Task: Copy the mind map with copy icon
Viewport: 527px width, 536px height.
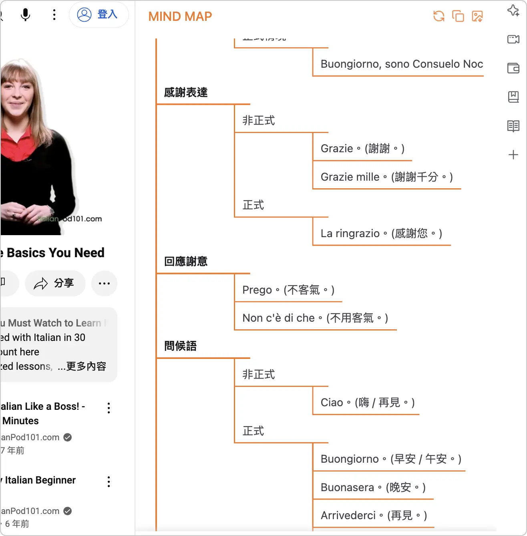Action: [458, 16]
